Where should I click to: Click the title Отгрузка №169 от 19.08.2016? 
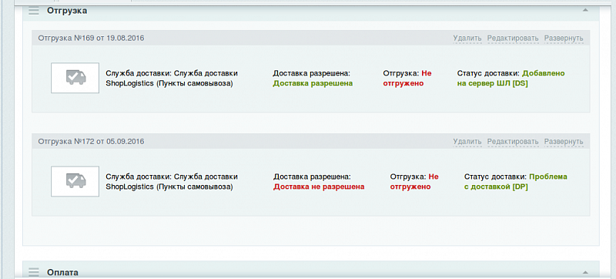pyautogui.click(x=91, y=38)
